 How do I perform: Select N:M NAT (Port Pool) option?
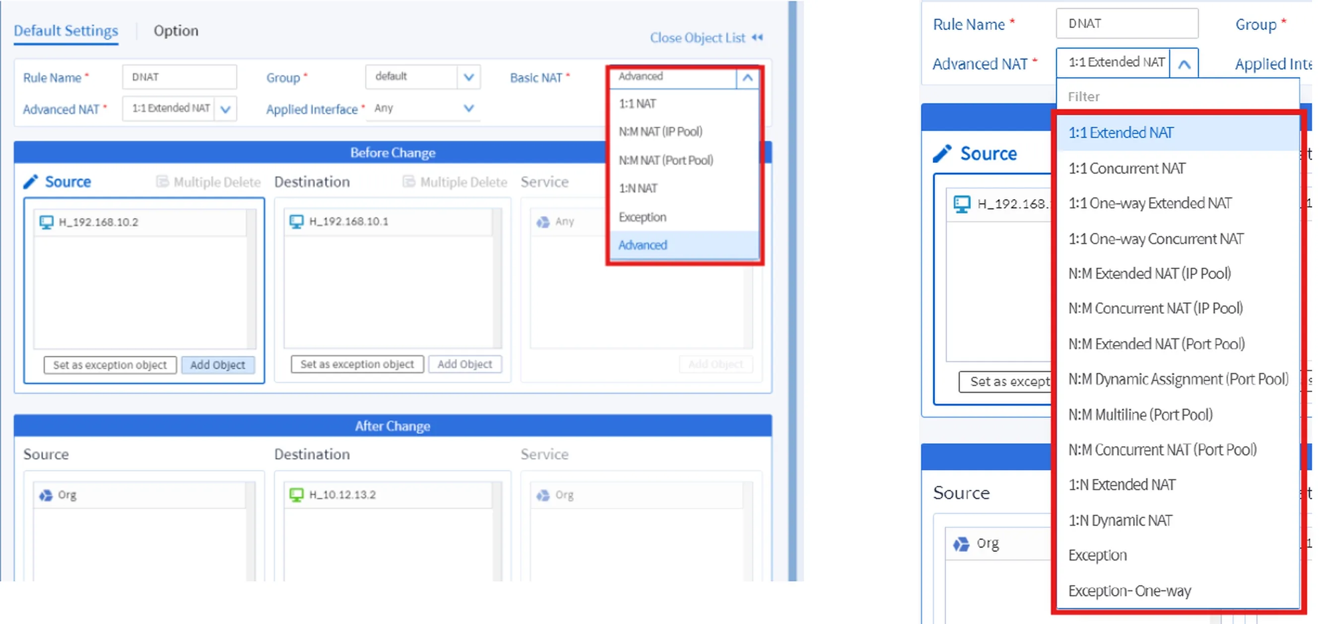click(665, 160)
